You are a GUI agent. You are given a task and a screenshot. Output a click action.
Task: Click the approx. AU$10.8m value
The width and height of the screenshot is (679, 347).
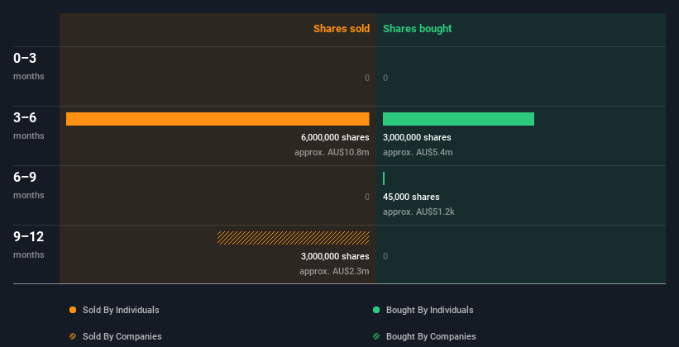click(x=332, y=152)
